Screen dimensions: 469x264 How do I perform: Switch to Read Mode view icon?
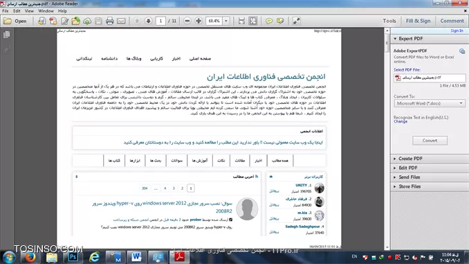pos(296,21)
